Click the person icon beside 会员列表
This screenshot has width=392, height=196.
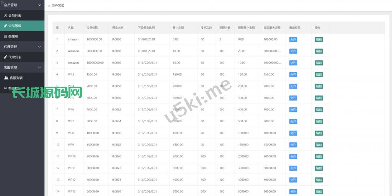[5, 16]
